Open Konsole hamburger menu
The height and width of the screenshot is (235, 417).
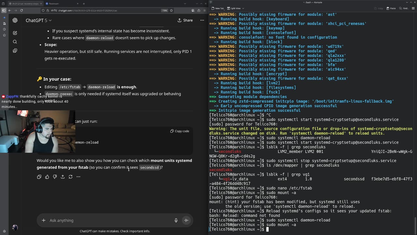[413, 8]
